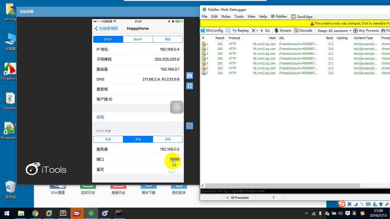Viewport: 390px width, 219px height.
Task: Click the horizontal scrollbar left arrow in Fiddler
Action: click(202, 185)
